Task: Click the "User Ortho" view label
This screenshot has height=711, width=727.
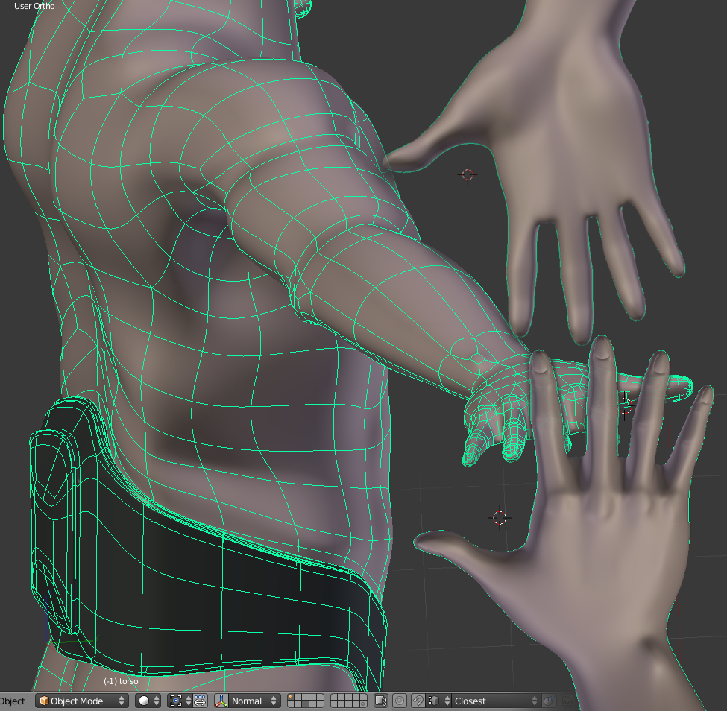Action: [34, 6]
